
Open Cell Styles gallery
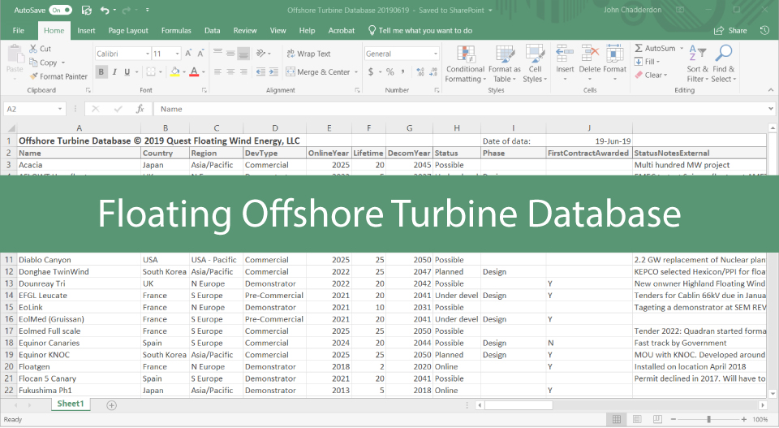535,63
